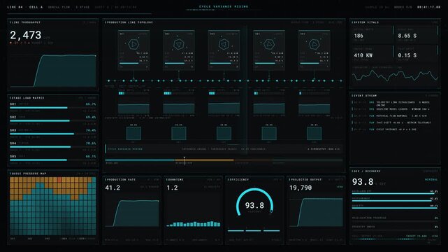448x252 pixels.
Task: Click the S05 stage hexagon icon
Action: pos(314,44)
